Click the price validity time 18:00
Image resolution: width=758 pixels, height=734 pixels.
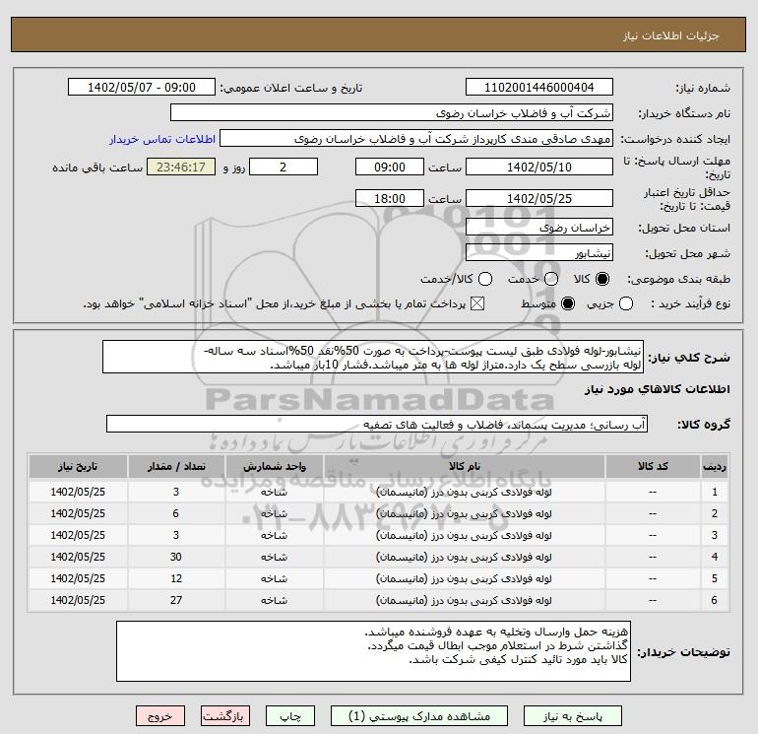click(390, 198)
